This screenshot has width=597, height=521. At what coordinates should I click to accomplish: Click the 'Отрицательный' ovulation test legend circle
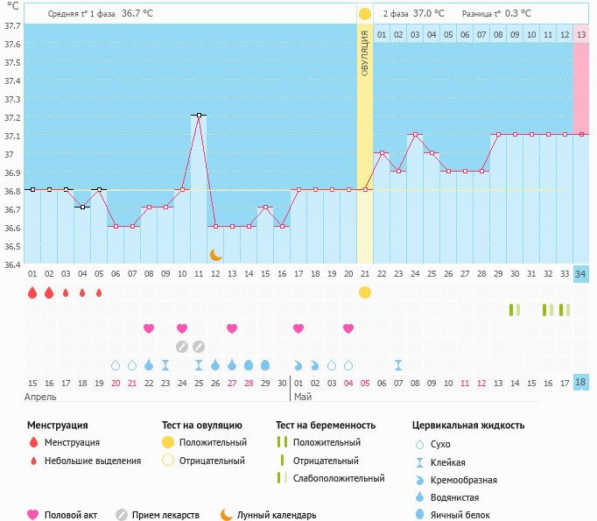click(x=168, y=461)
